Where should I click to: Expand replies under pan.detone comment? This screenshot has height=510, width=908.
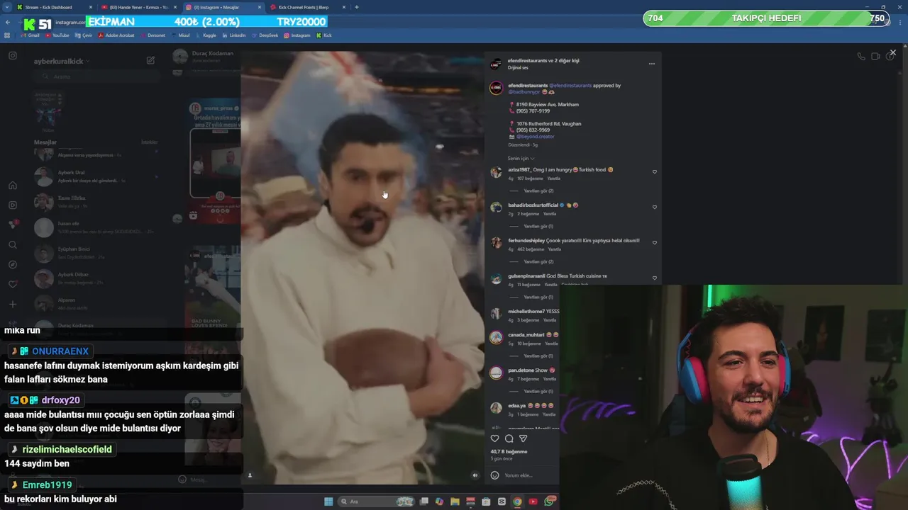point(538,391)
